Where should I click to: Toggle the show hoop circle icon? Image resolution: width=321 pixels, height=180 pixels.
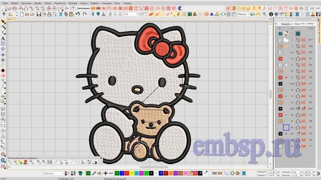click(x=223, y=14)
